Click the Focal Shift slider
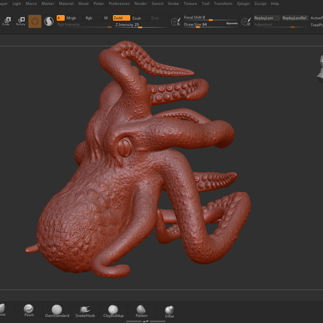 point(211,18)
